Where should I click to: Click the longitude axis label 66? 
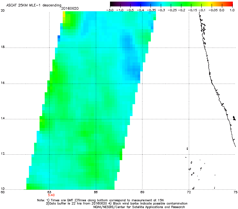point(96,192)
